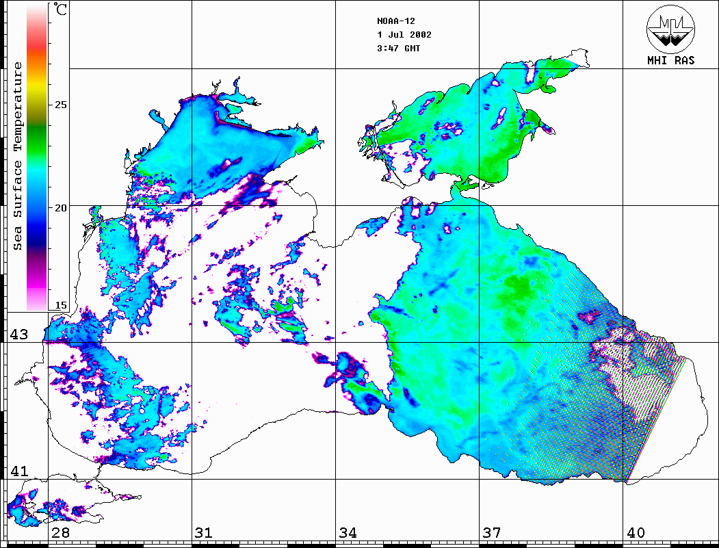Click the longitude label '40'
Image resolution: width=719 pixels, height=548 pixels.
click(635, 532)
